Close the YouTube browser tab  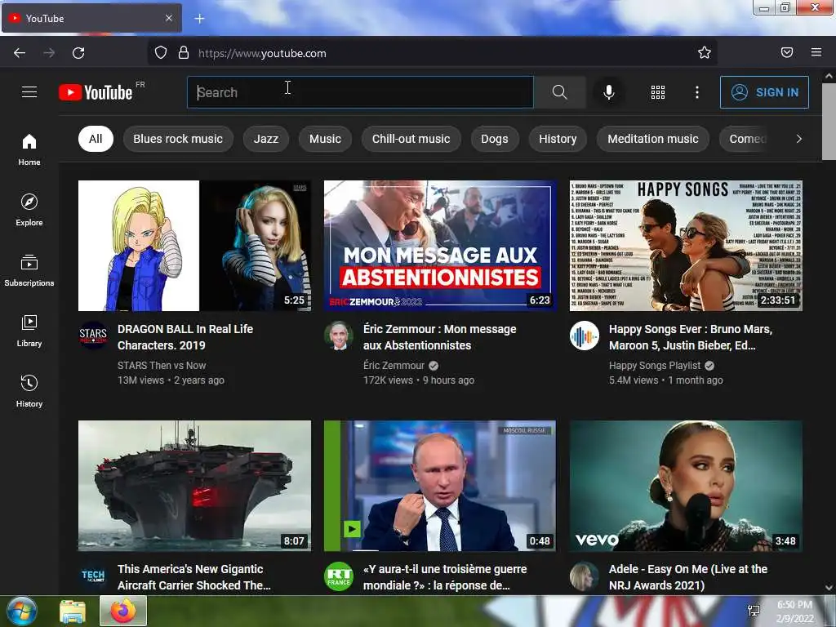(168, 18)
